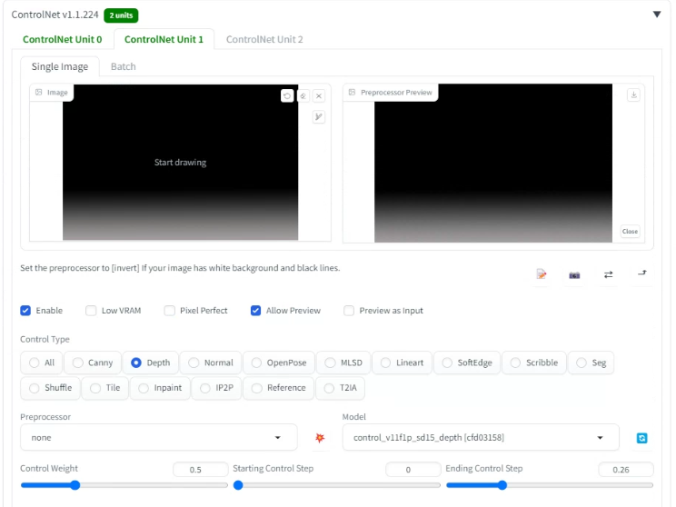676x507 pixels.
Task: Click the eraser icon above the image canvas
Action: pos(303,95)
